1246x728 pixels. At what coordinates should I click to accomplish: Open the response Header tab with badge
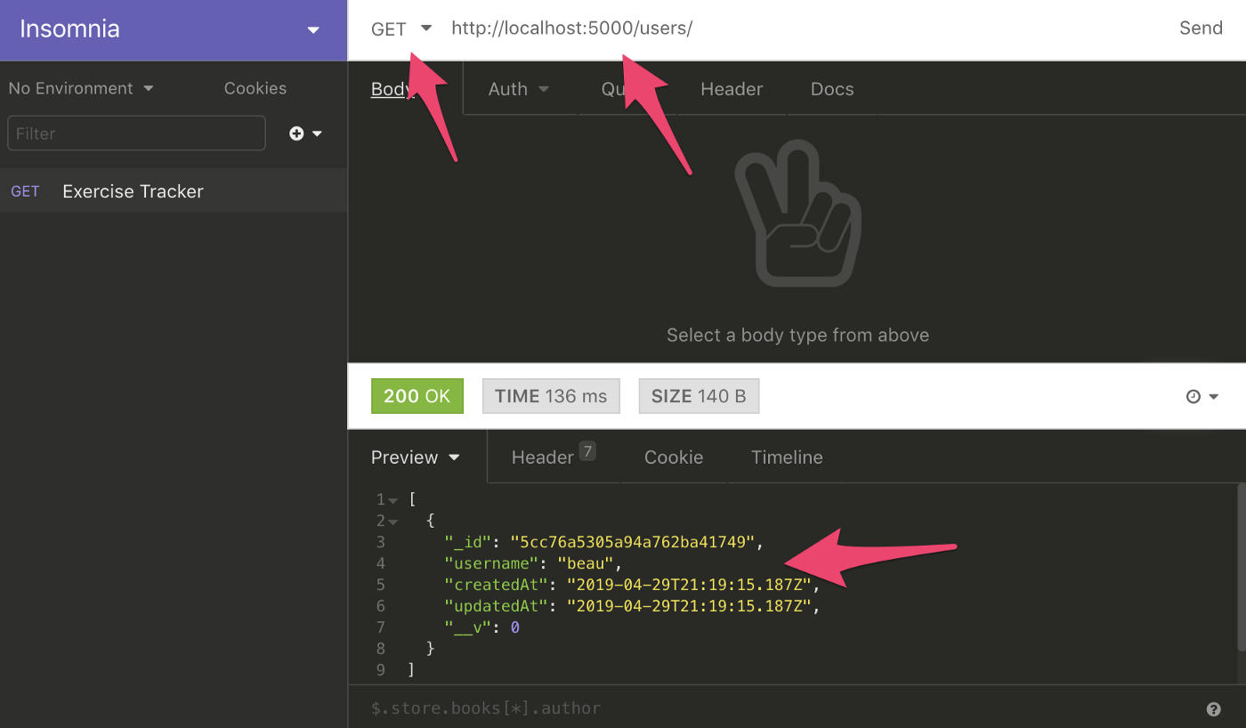pyautogui.click(x=553, y=456)
